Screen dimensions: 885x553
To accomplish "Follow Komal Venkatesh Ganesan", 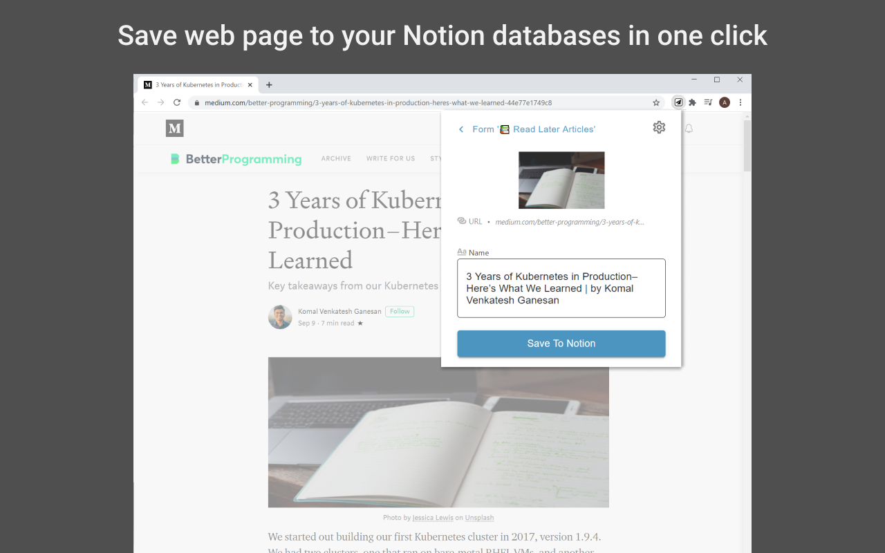I will (400, 311).
